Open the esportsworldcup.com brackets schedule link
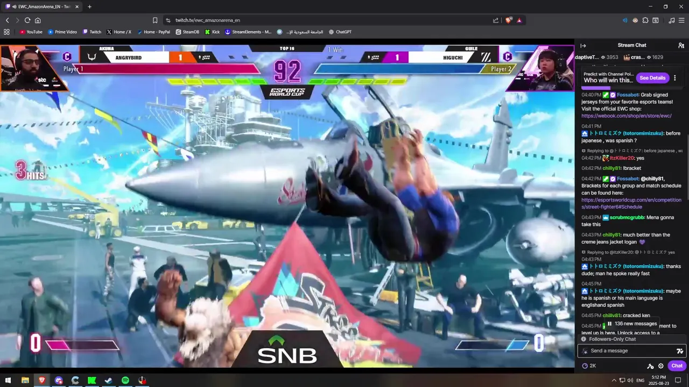The height and width of the screenshot is (387, 689). [x=631, y=203]
